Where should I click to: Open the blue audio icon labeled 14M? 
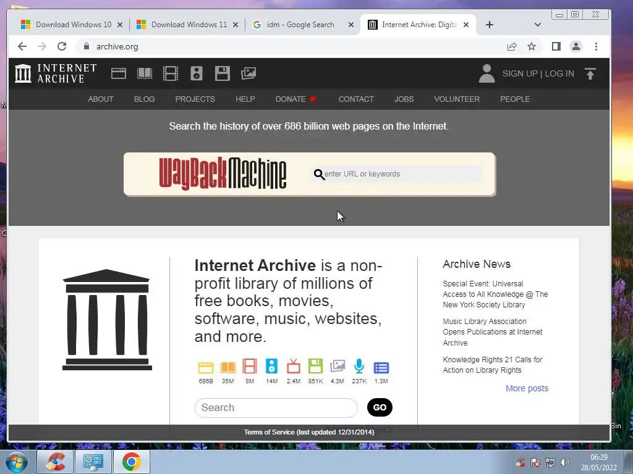pos(272,367)
